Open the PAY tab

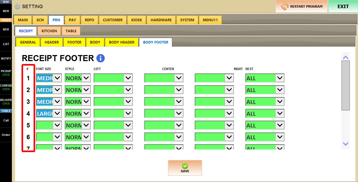pyautogui.click(x=72, y=20)
